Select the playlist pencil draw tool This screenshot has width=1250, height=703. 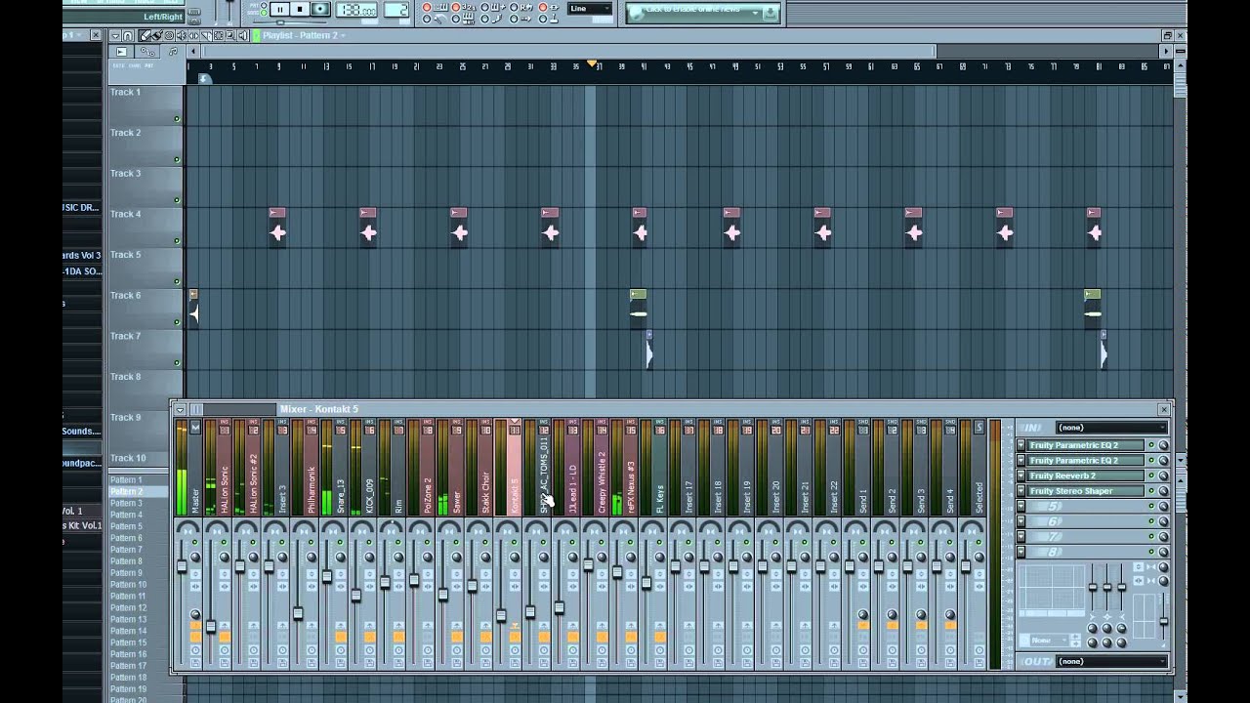coord(145,36)
